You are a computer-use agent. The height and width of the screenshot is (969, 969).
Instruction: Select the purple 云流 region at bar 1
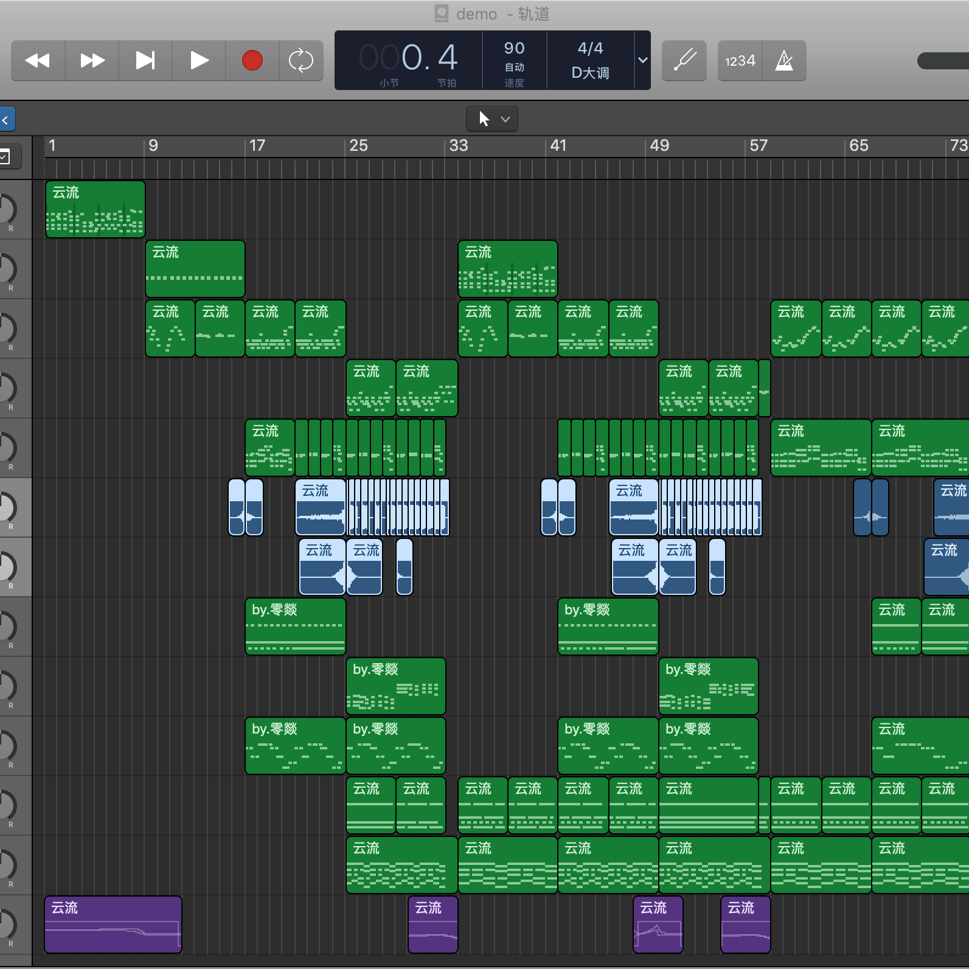point(113,925)
